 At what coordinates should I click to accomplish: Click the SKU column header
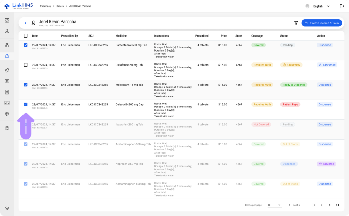[x=91, y=36]
